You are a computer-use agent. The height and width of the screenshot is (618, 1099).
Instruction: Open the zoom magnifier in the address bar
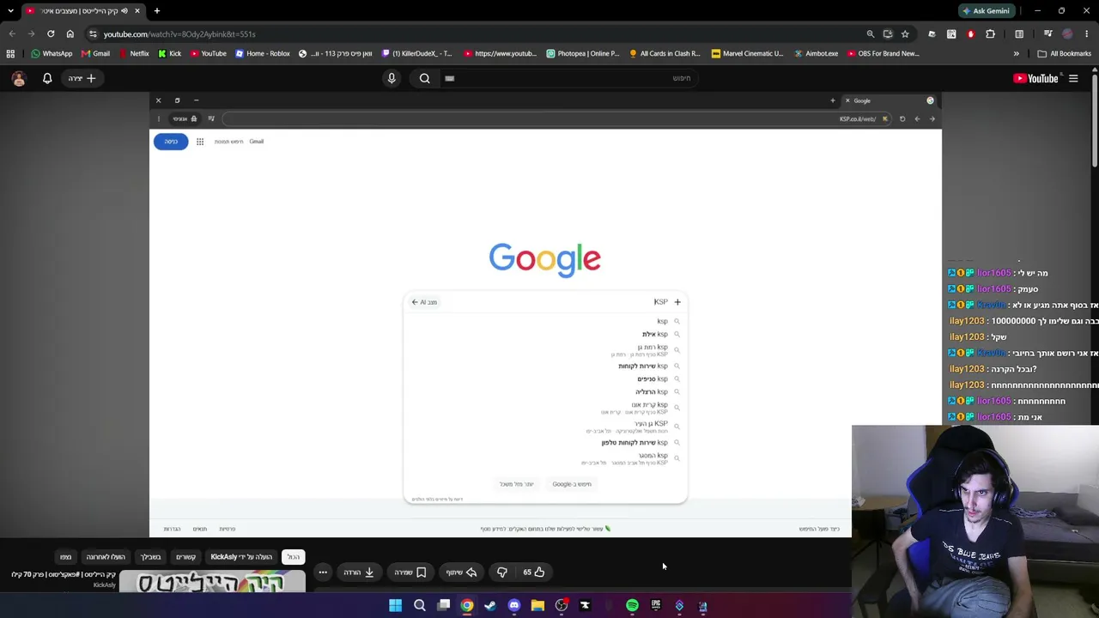(871, 34)
